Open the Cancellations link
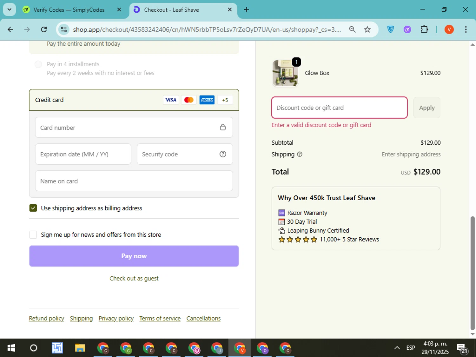The image size is (476, 357). (x=203, y=318)
